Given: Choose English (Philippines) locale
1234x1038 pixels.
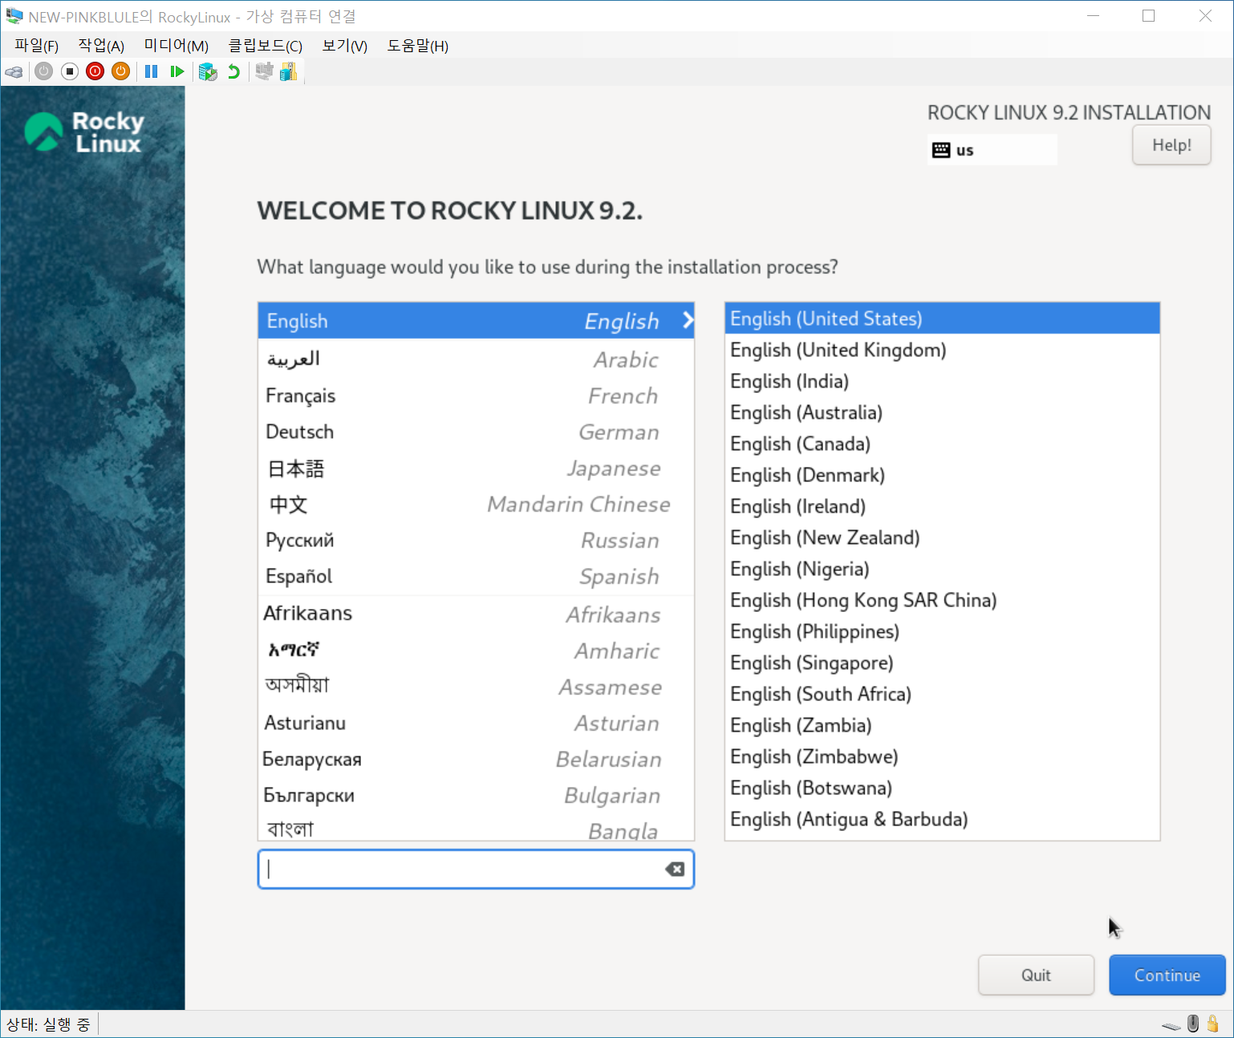Looking at the screenshot, I should coord(942,631).
